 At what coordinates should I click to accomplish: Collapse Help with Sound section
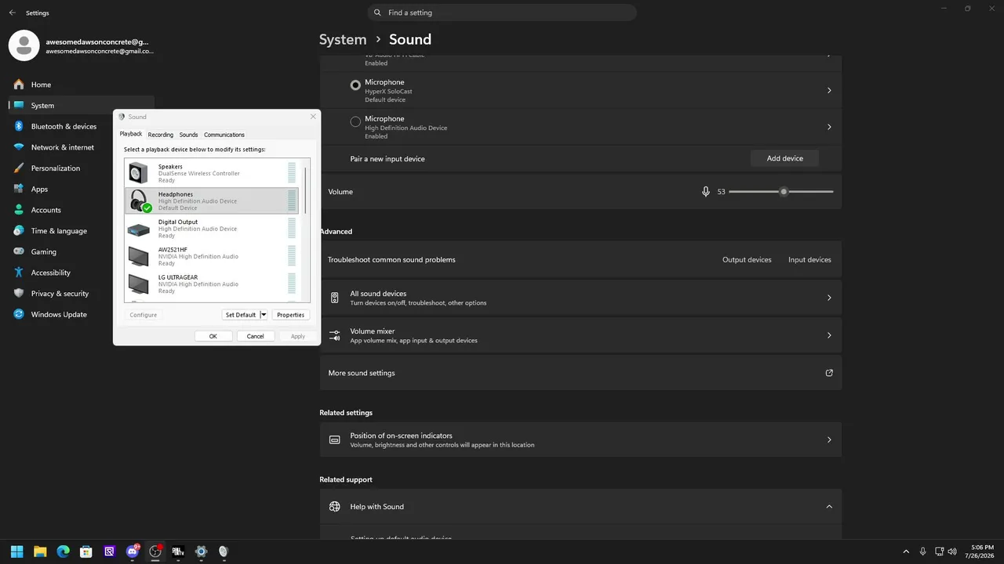pos(829,507)
